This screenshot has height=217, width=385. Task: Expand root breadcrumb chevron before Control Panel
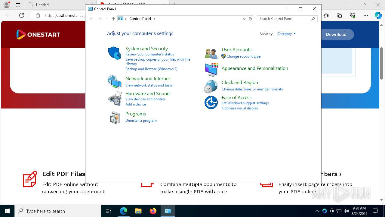[126, 19]
